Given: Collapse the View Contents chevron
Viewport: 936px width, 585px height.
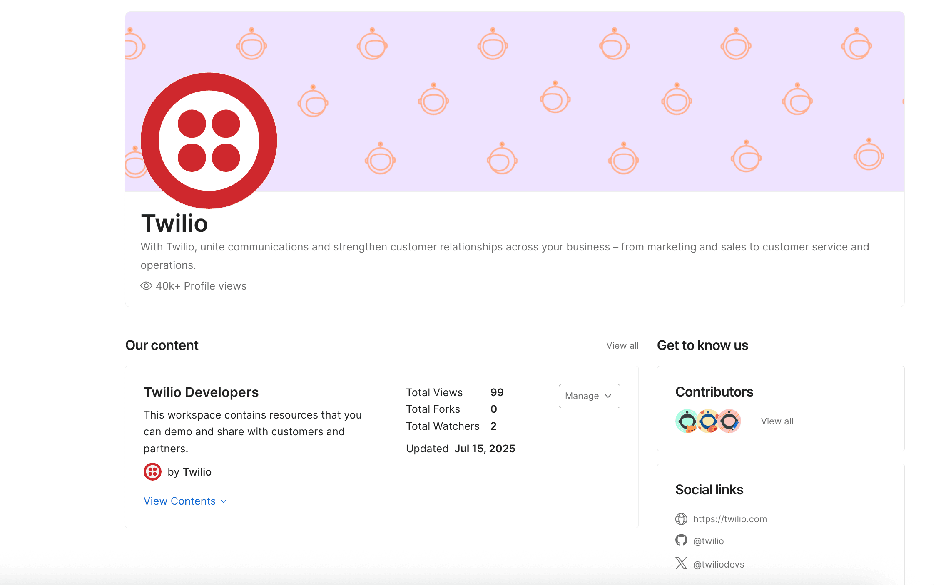Looking at the screenshot, I should [223, 501].
